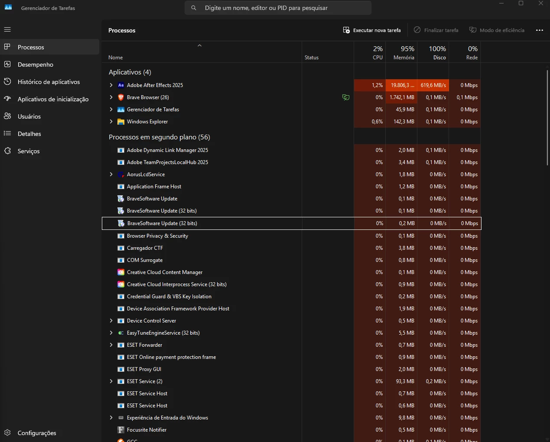Expand the Windows Explorer process row
This screenshot has height=442, width=550.
[x=111, y=122]
